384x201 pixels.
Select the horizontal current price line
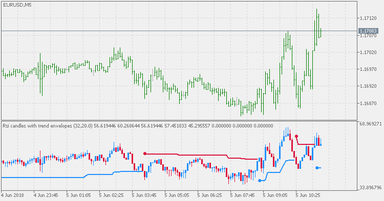click(x=179, y=31)
